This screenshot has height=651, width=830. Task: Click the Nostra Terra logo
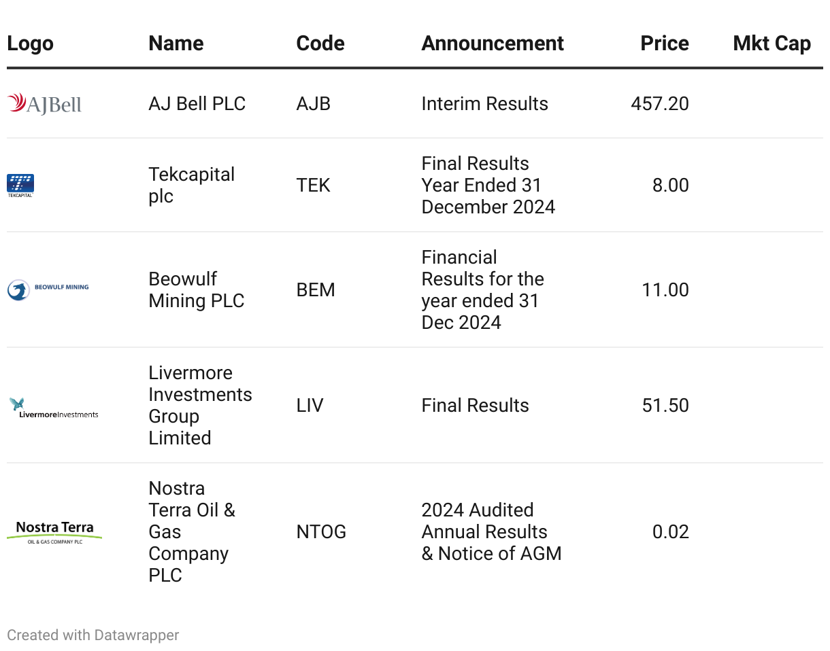tap(54, 531)
